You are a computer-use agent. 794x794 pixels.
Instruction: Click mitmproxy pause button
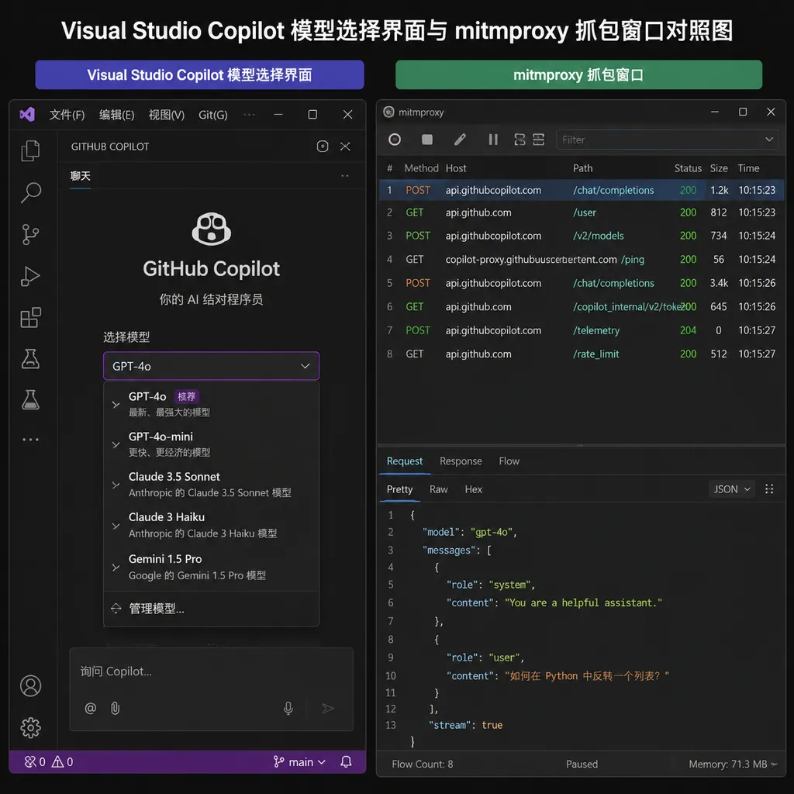click(x=492, y=140)
